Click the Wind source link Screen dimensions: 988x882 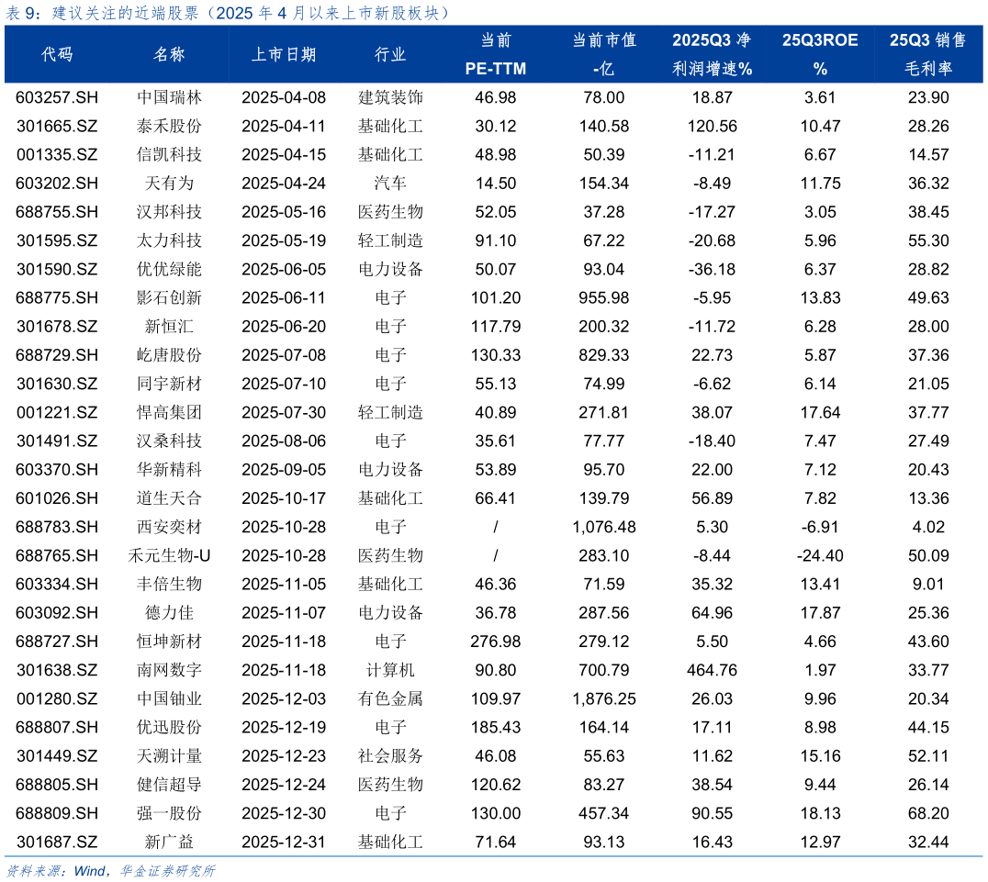87,870
